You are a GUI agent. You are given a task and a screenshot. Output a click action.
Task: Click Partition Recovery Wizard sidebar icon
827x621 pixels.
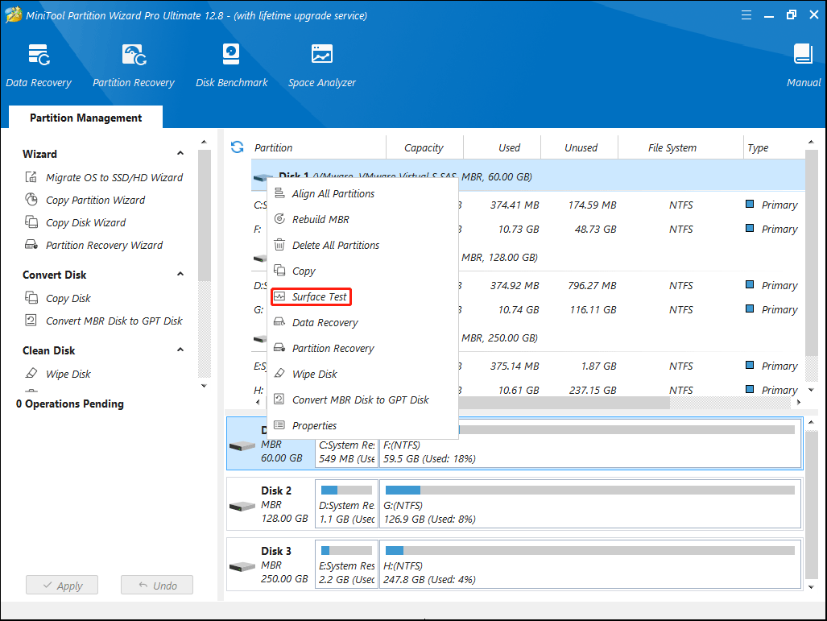coord(31,245)
